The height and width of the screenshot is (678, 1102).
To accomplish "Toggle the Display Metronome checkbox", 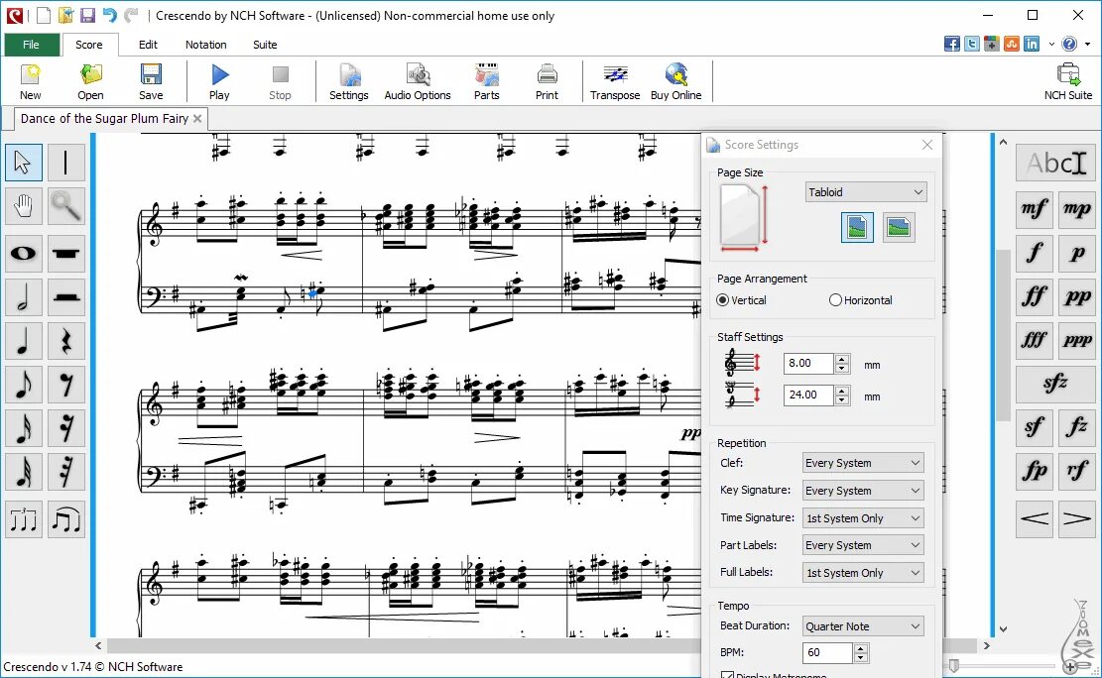I will pos(728,675).
